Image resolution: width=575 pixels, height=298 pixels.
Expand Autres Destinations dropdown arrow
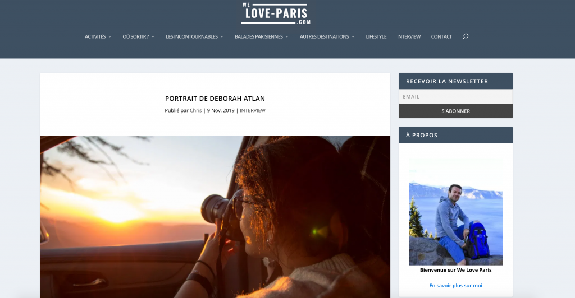point(353,36)
